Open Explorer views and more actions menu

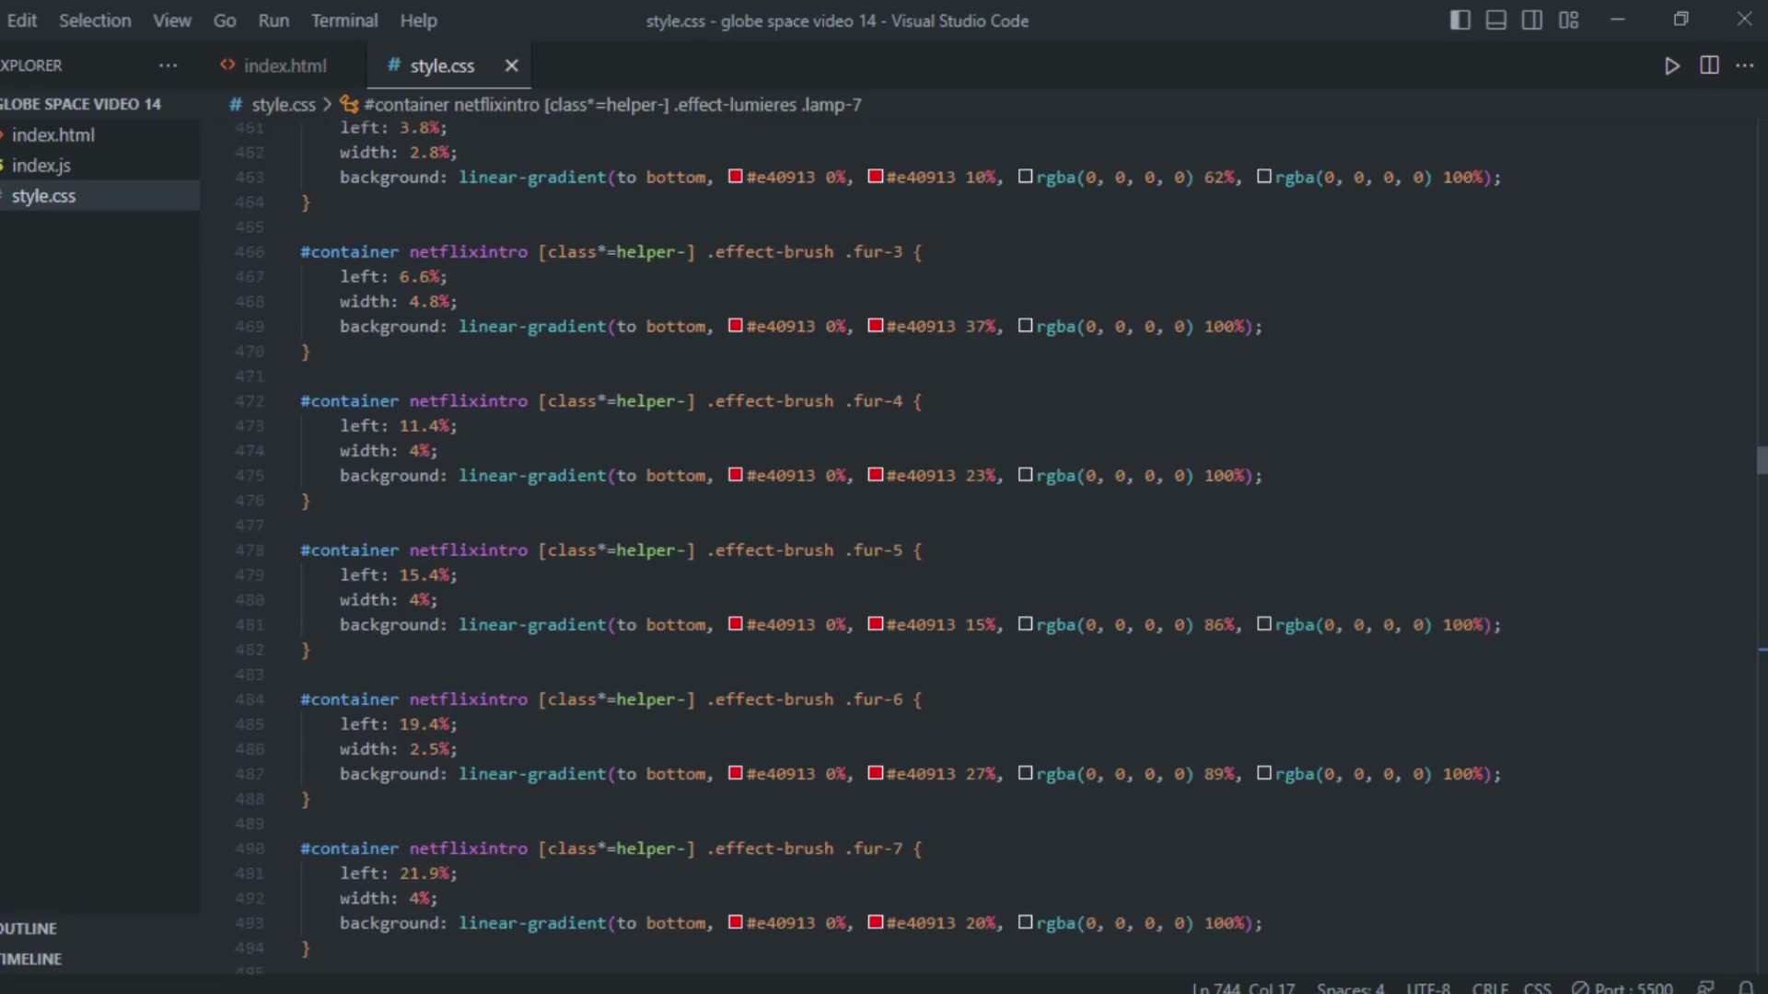point(168,65)
